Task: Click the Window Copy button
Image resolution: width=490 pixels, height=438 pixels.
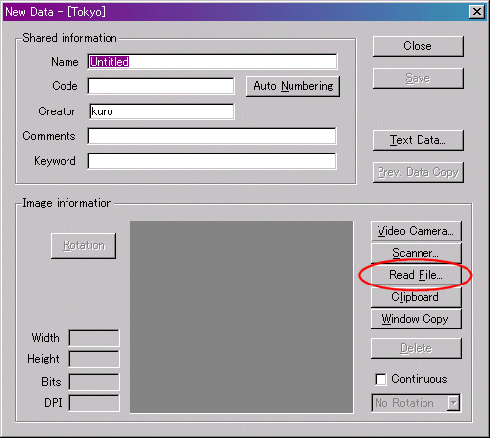Action: click(x=416, y=319)
